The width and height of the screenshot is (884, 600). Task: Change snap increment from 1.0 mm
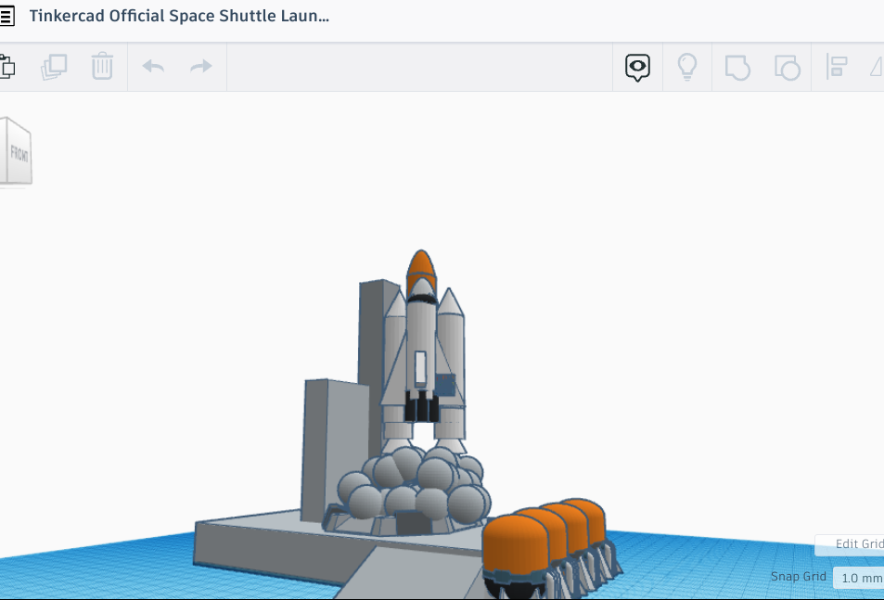[x=859, y=577]
